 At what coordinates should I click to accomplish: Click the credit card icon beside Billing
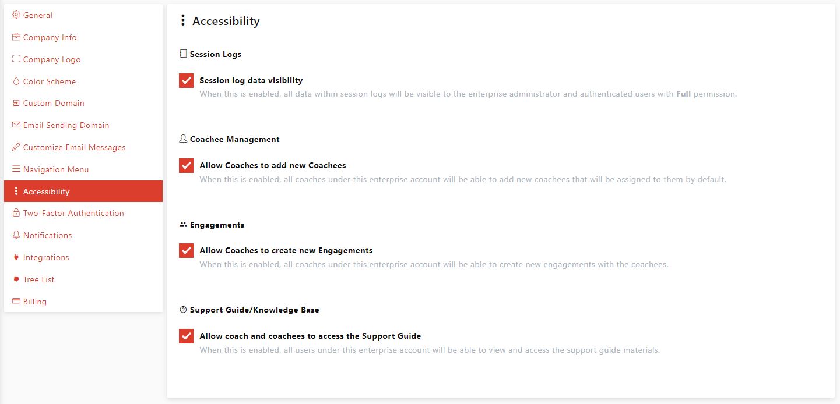pos(16,301)
